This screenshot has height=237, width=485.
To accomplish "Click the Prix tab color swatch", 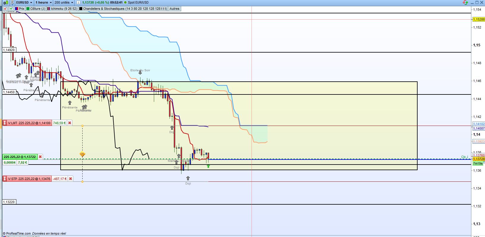I will [17, 9].
